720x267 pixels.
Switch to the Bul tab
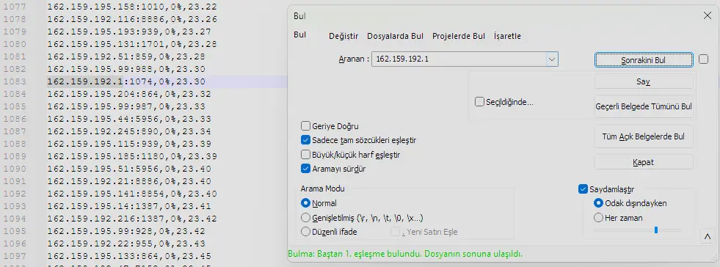pyautogui.click(x=300, y=35)
